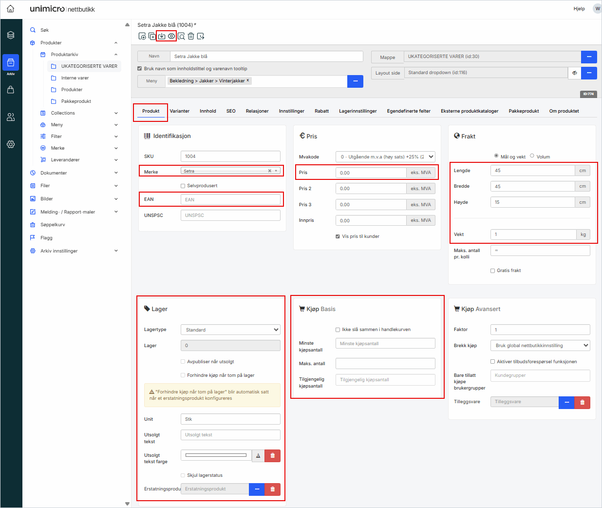Expand the Collections tree item
The width and height of the screenshot is (602, 508).
click(116, 113)
